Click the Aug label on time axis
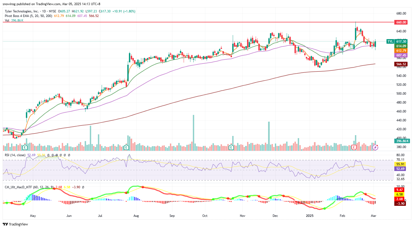Viewport: 414px width, 229px height. (136, 216)
